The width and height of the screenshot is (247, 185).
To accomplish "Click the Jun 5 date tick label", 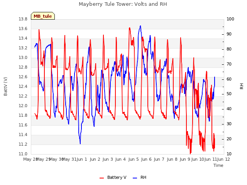I will 134,159.
